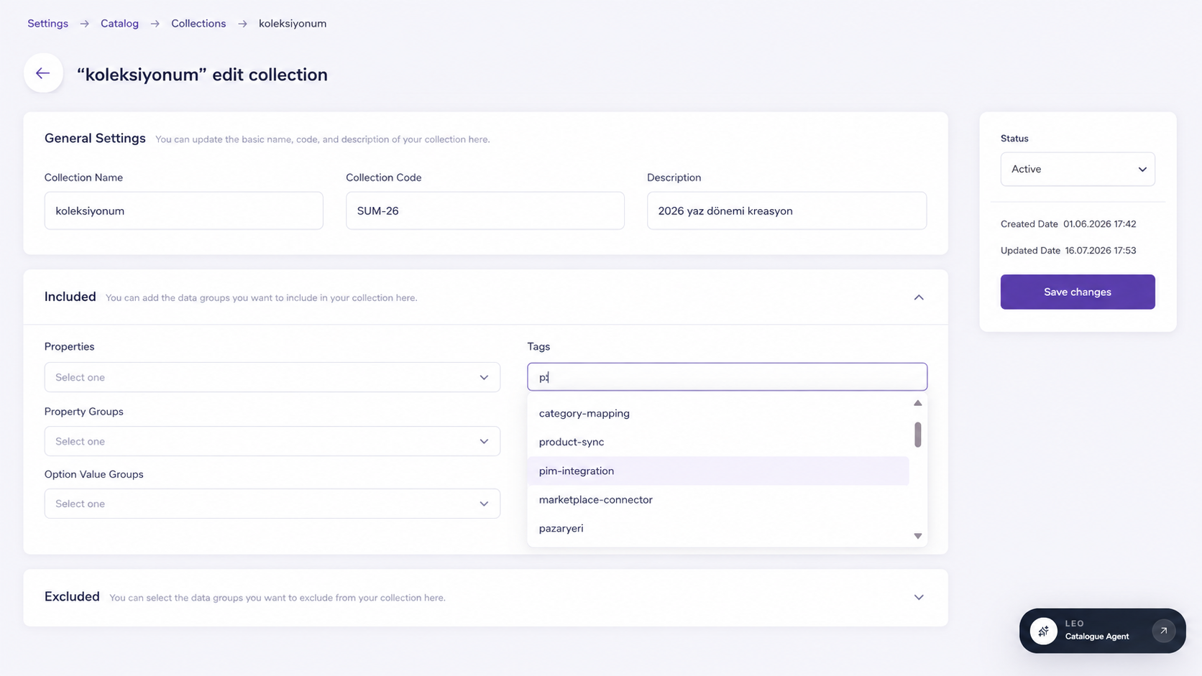Click Save changes button
The height and width of the screenshot is (676, 1202).
point(1078,292)
